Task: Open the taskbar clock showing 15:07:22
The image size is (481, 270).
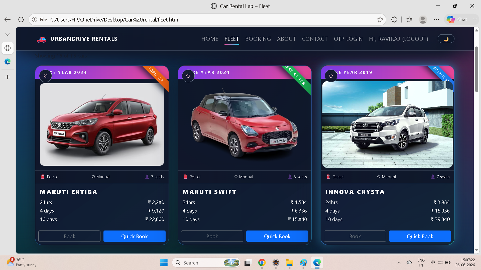Action: 465,262
